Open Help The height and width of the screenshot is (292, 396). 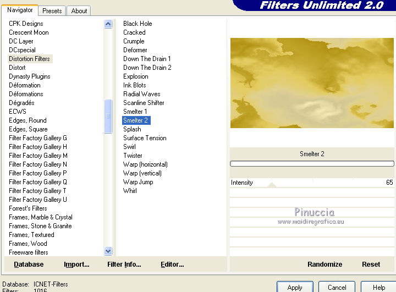379,287
